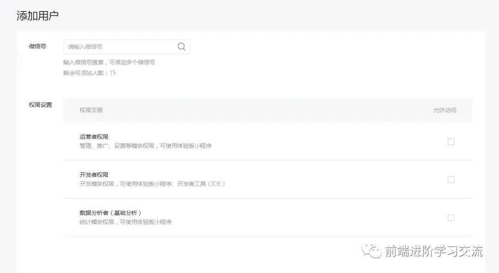This screenshot has height=273, width=499.
Task: Click the 数据分析者（基础分析）row title
Action: 110,213
